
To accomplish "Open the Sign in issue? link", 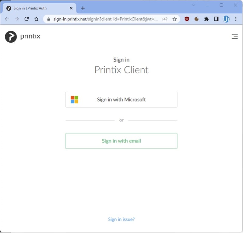I will click(121, 219).
